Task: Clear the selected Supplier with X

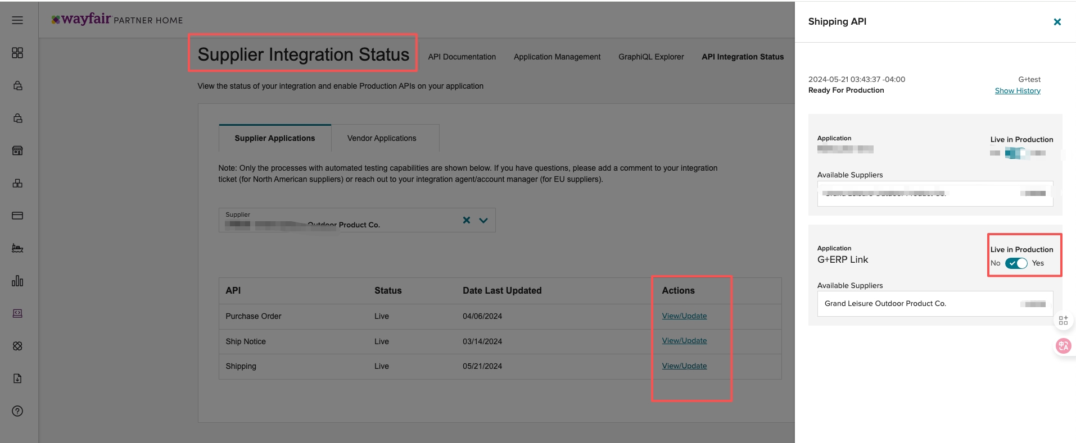Action: coord(466,220)
